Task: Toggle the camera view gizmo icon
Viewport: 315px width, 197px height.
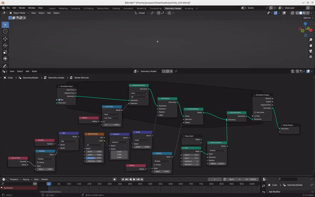Action: pos(311,51)
